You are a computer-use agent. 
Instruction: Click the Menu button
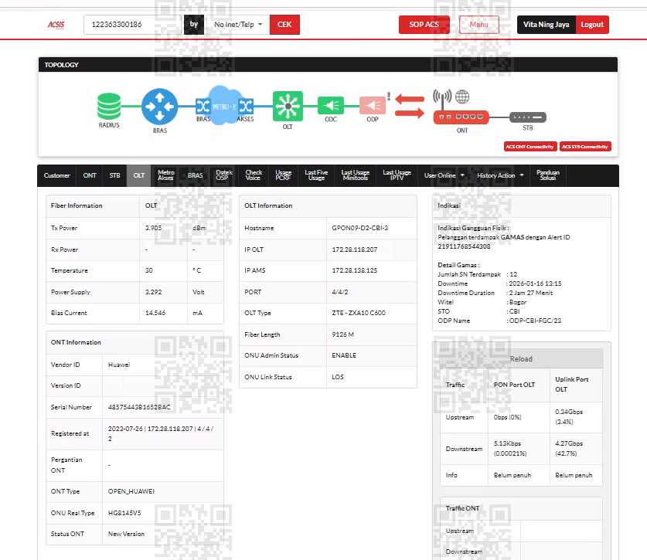478,25
